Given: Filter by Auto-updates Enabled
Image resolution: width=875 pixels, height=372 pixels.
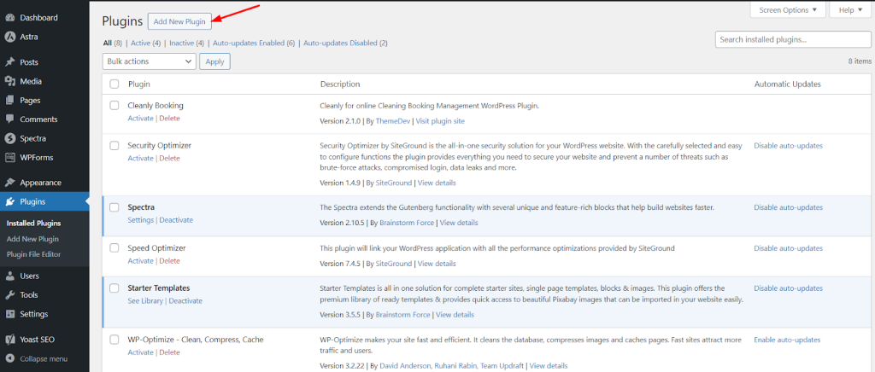Looking at the screenshot, I should 249,43.
